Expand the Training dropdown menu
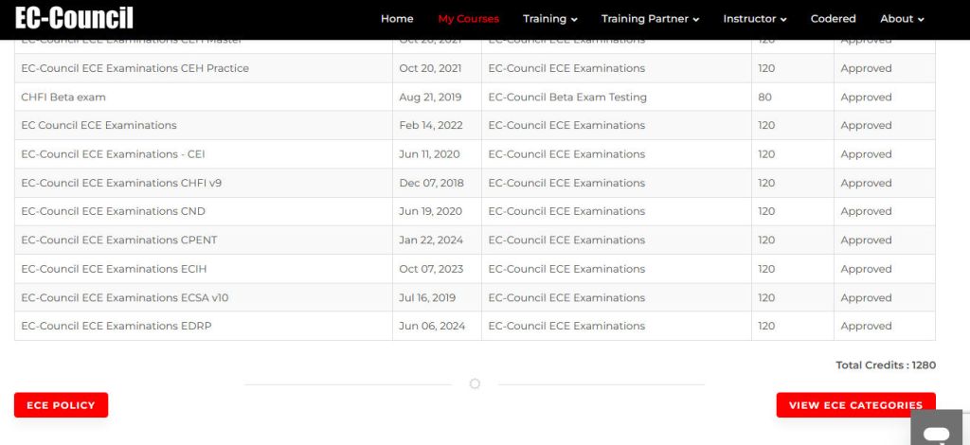The width and height of the screenshot is (970, 445). click(549, 19)
